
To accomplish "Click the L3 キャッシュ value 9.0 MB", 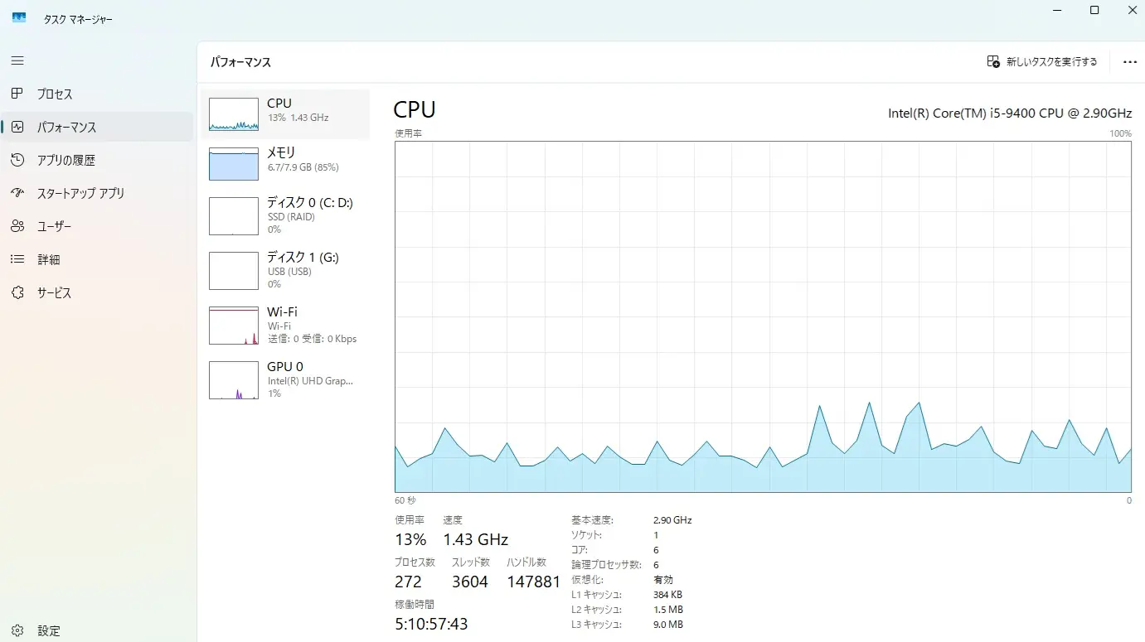I will 668,625.
